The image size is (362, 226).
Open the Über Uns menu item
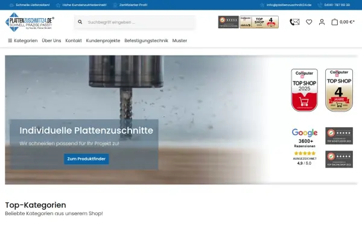[x=51, y=40]
